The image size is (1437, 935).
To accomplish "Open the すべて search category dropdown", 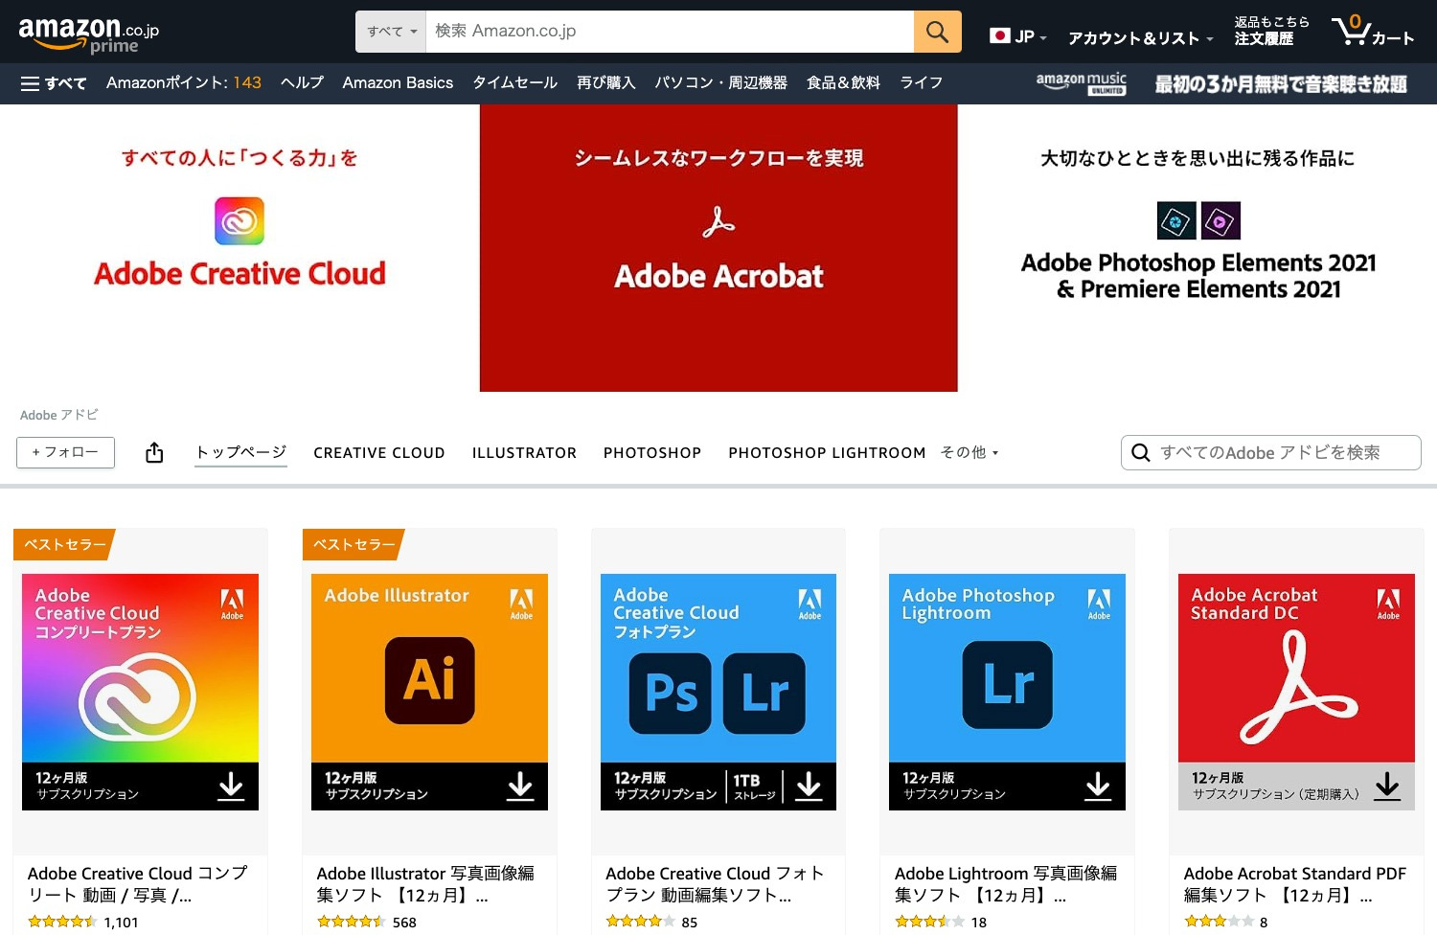I will pyautogui.click(x=391, y=32).
